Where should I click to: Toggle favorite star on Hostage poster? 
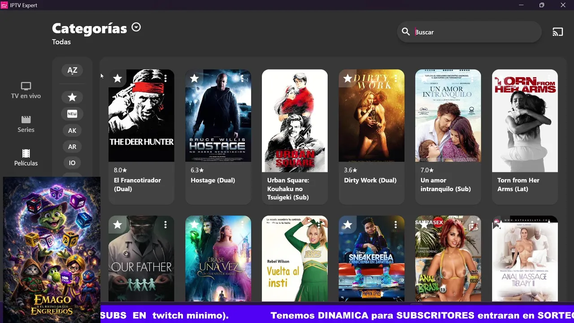pyautogui.click(x=194, y=79)
